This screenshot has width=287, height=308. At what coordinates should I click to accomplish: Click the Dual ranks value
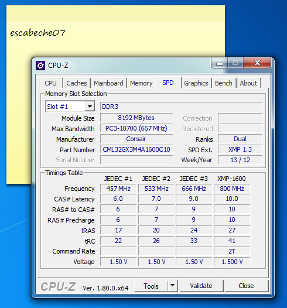click(240, 139)
